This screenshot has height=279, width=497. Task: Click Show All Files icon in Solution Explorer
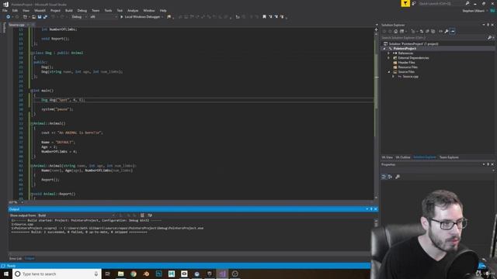click(433, 31)
